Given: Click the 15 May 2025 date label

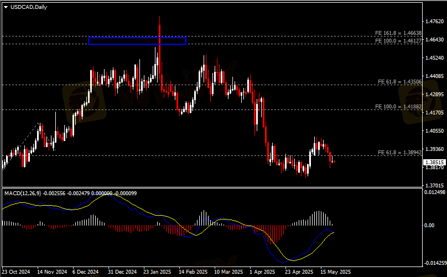Looking at the screenshot, I should (x=336, y=272).
